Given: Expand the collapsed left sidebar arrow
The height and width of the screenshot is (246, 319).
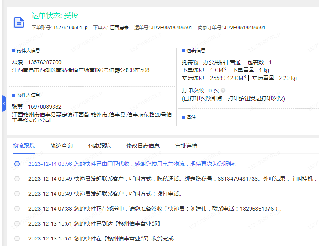Looking at the screenshot, I should (4, 104).
